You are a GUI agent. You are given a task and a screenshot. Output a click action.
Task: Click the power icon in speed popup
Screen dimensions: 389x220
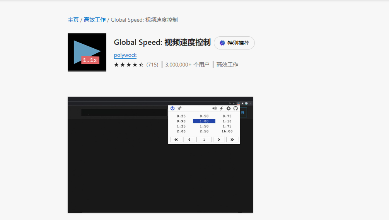coord(172,108)
